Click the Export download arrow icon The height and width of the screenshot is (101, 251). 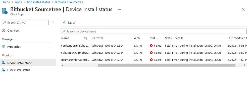(64, 23)
